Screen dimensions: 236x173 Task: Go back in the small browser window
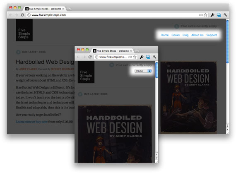point(78,57)
